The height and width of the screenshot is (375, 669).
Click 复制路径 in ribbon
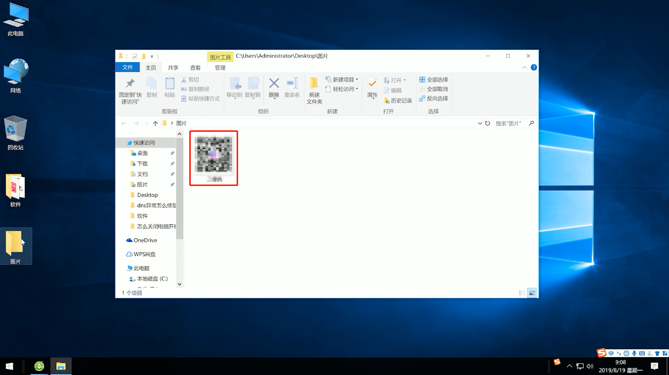(x=195, y=89)
